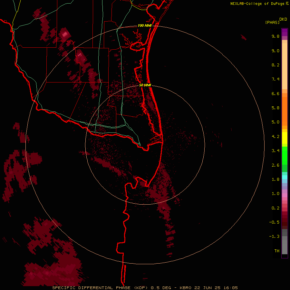The width and height of the screenshot is (290, 290).
Task: Click the KBRO radar site identifier
Action: (186, 288)
